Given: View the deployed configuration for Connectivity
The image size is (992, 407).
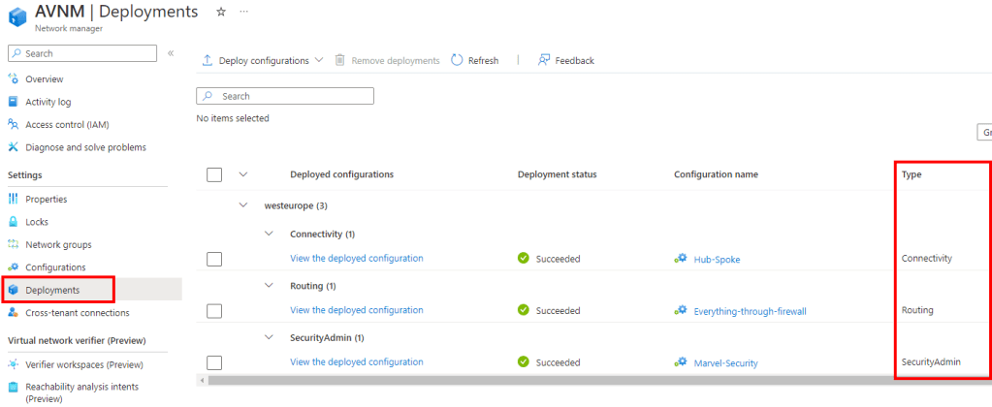Looking at the screenshot, I should click(356, 259).
